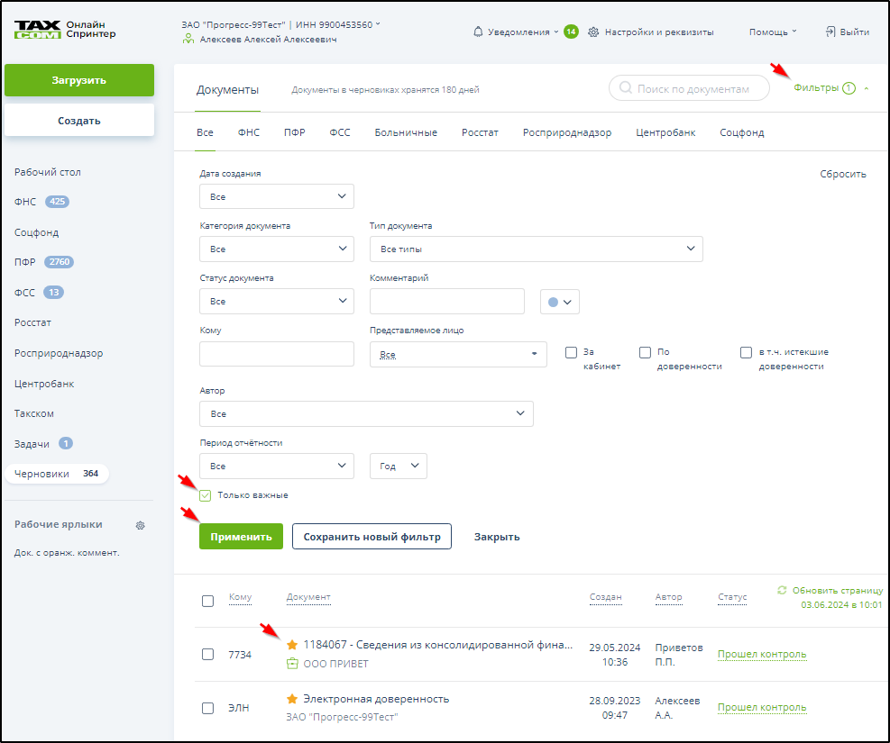Click into the Кому input field
Image resolution: width=890 pixels, height=743 pixels.
click(x=276, y=354)
